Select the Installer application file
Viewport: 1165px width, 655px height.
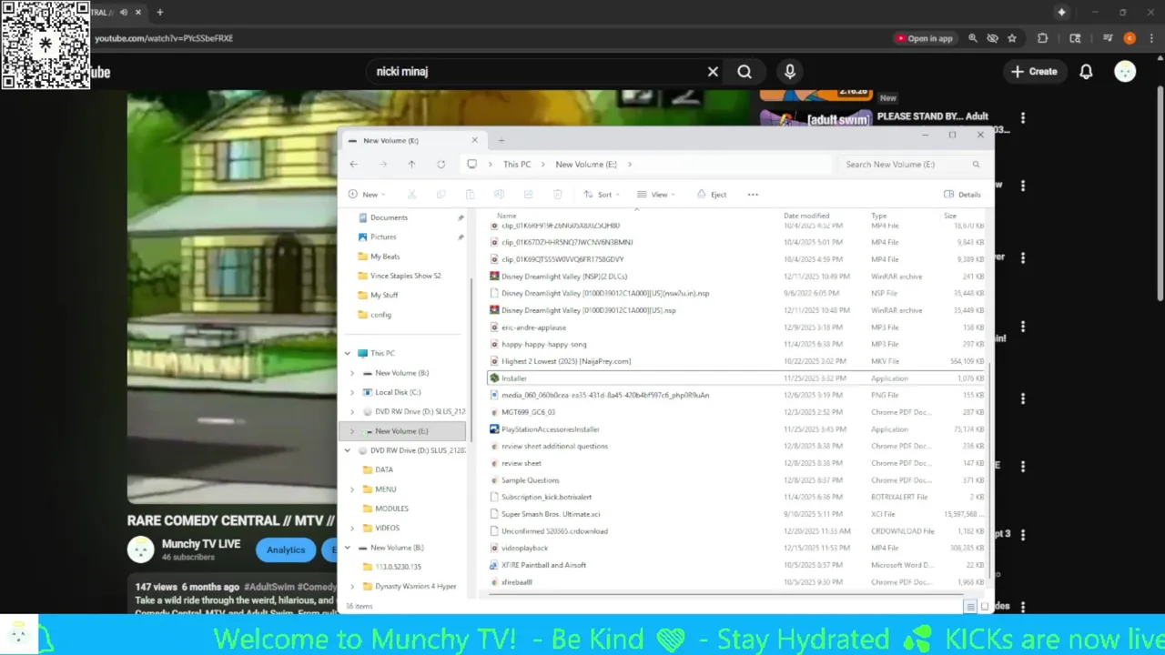click(x=735, y=378)
